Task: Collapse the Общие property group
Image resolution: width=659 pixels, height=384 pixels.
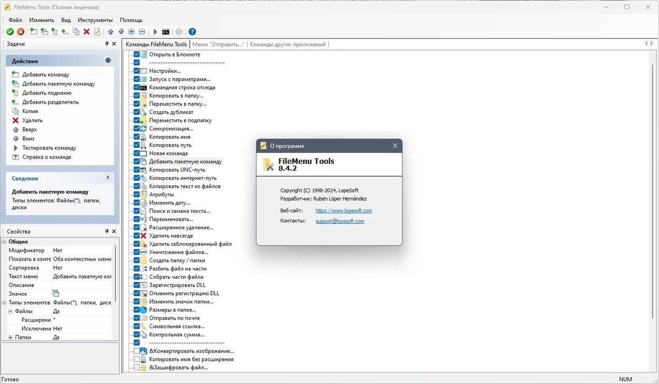Action: [4, 241]
